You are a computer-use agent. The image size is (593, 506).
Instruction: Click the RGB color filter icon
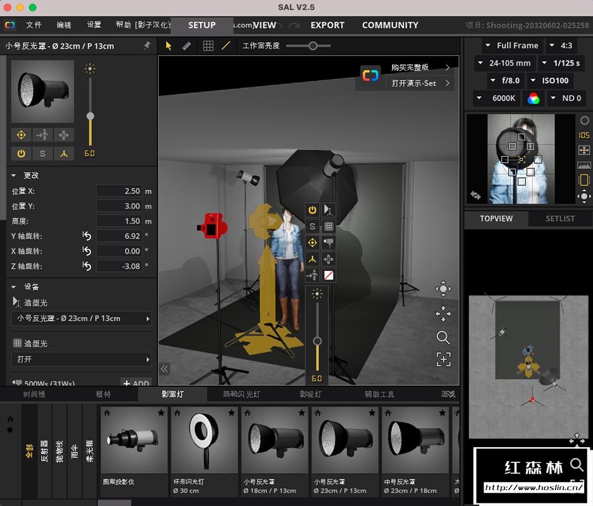pyautogui.click(x=534, y=98)
